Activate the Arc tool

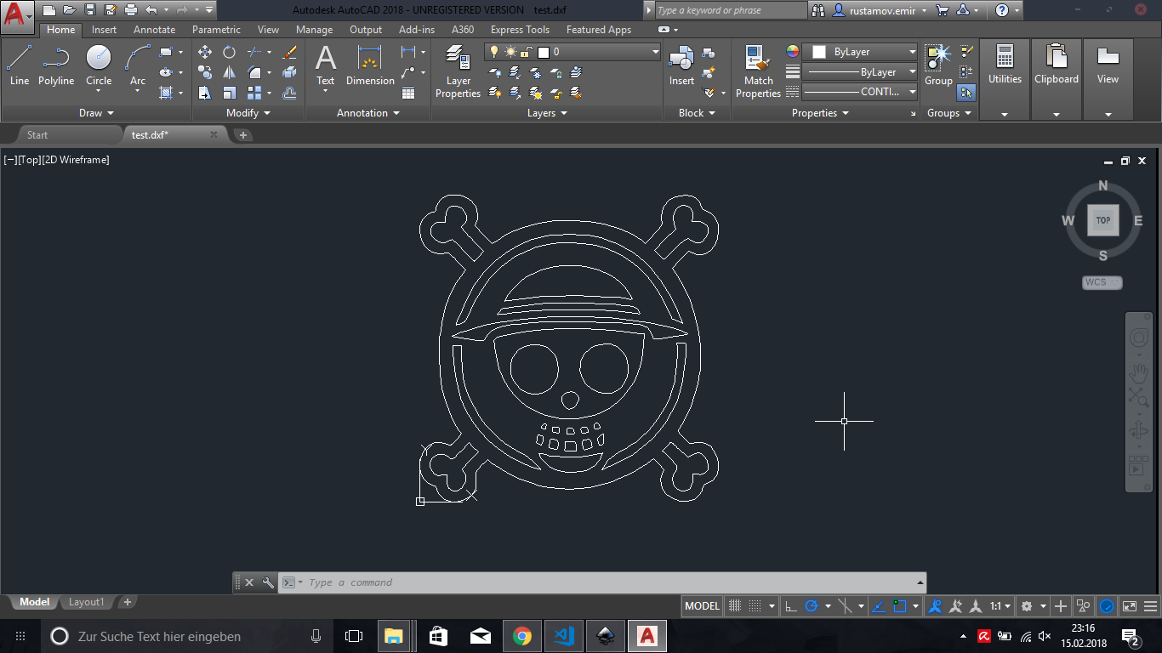(x=137, y=65)
